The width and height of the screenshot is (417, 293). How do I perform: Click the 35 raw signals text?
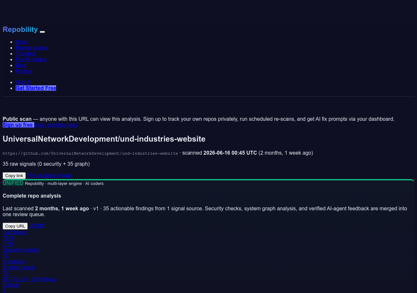tap(46, 164)
